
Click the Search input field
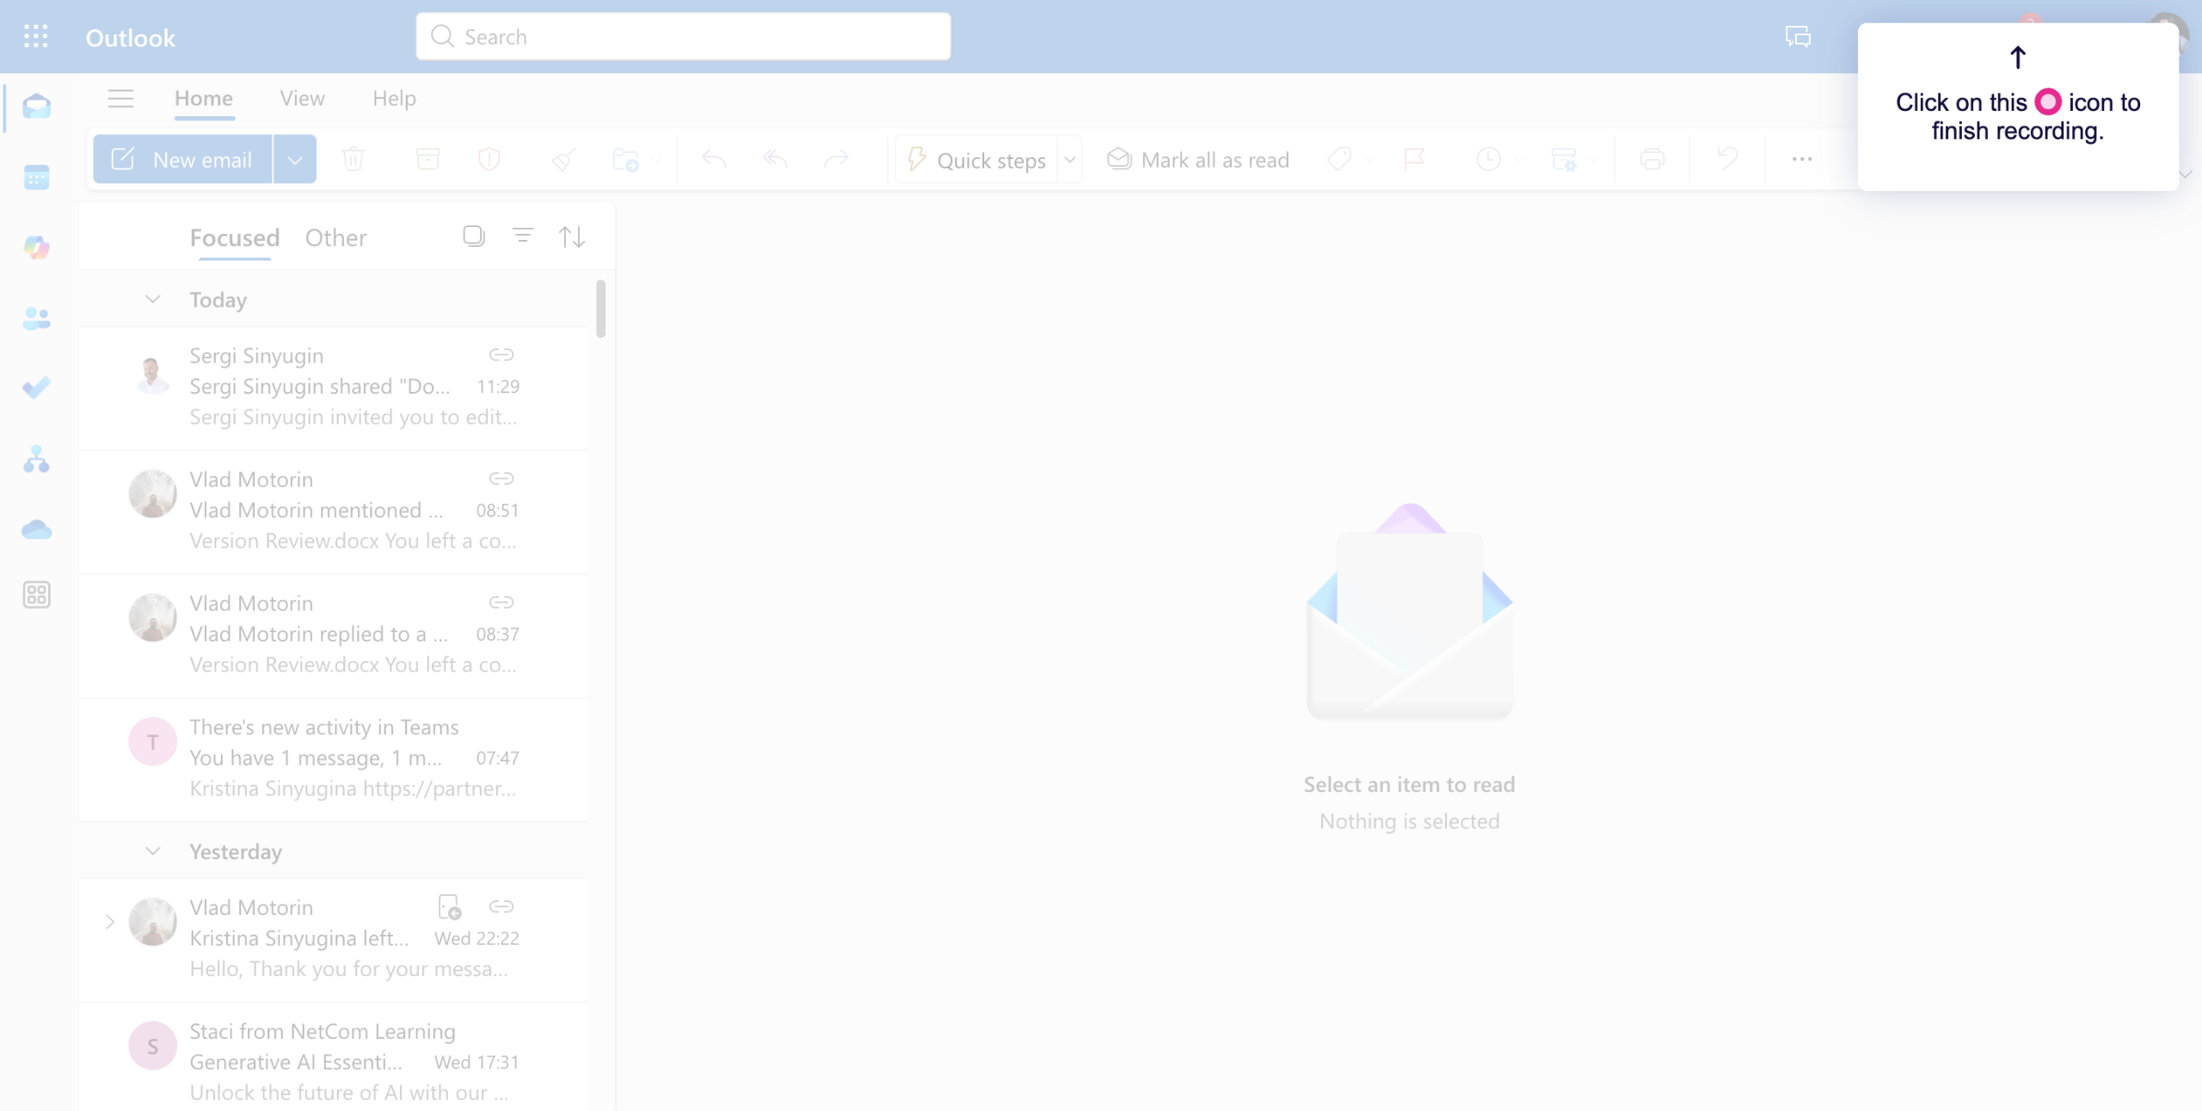click(683, 37)
